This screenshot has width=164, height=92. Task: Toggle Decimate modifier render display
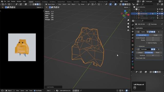[x=154, y=49]
